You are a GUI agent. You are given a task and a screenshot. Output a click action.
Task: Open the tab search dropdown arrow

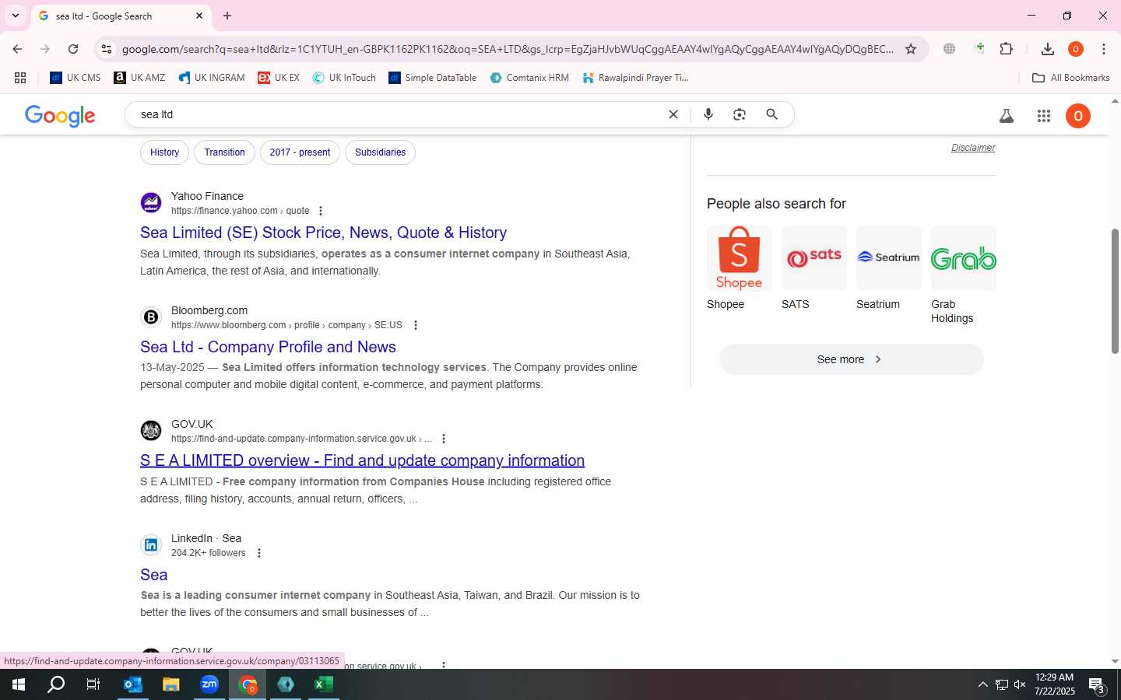point(15,16)
